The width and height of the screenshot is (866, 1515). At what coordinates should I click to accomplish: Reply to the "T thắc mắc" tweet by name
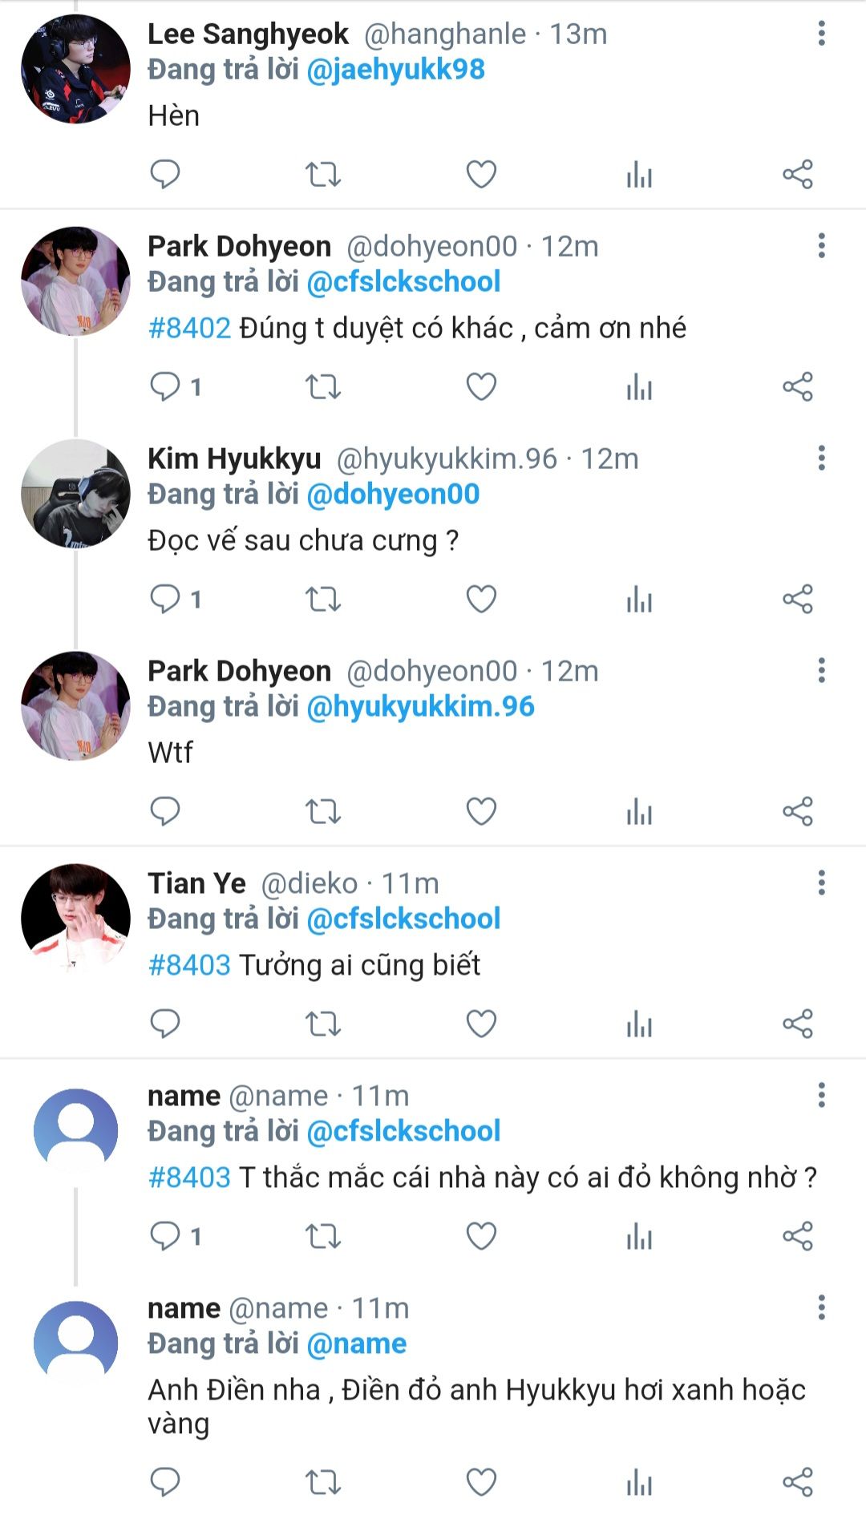coord(165,1236)
